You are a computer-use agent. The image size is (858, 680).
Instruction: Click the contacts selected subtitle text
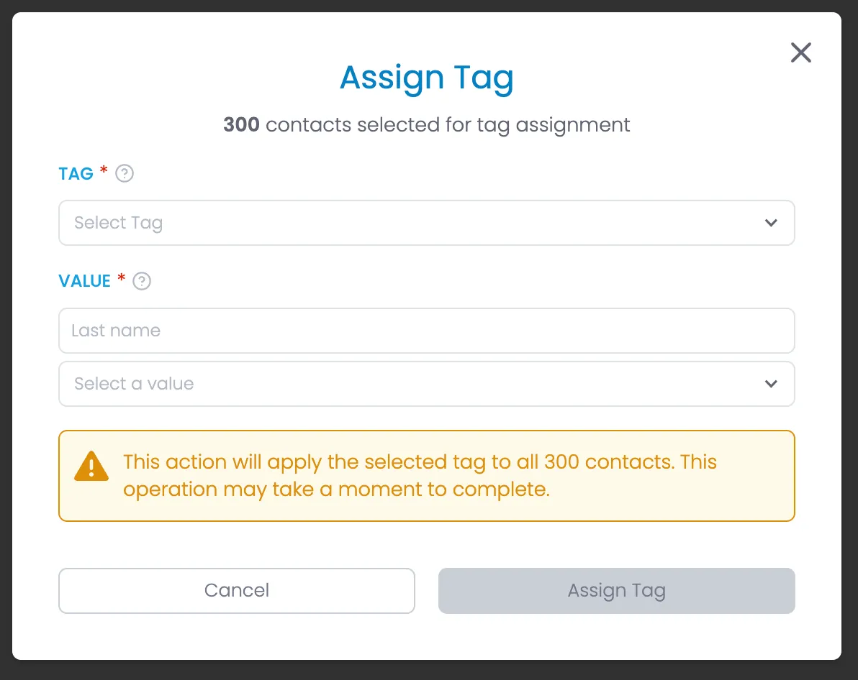click(x=426, y=125)
